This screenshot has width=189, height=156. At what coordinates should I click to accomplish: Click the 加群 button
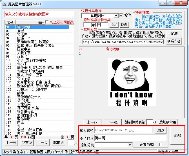(174, 34)
